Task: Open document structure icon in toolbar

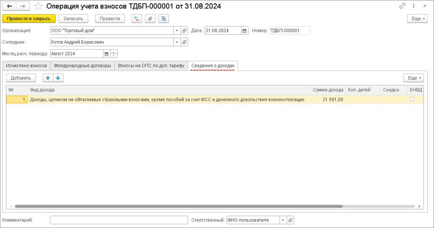Action: [x=164, y=19]
